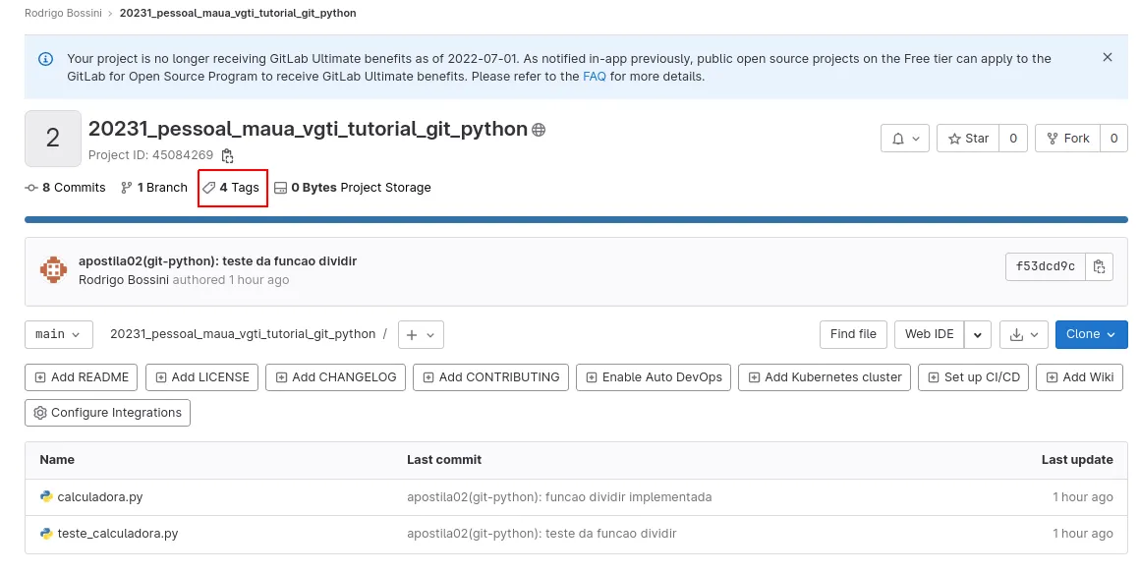Click Add README button

click(x=82, y=377)
